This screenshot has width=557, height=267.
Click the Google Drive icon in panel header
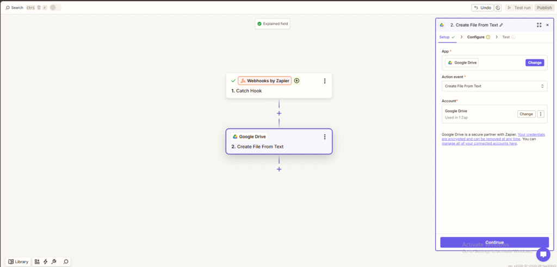442,25
